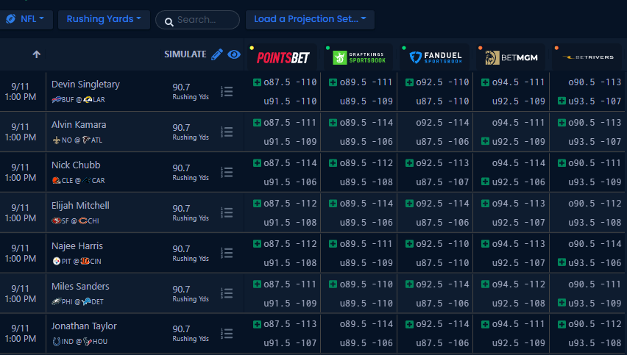Click Kamara FanDuel o92.5 -114 odds
Image resolution: width=627 pixels, height=355 pixels.
pos(442,123)
